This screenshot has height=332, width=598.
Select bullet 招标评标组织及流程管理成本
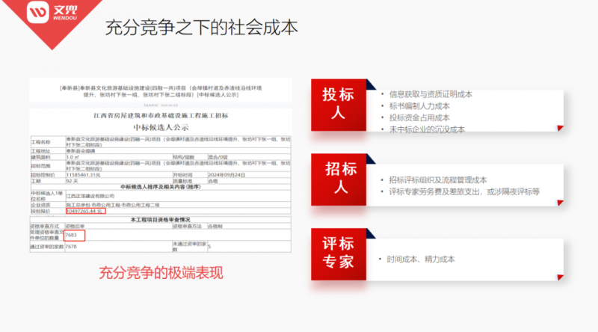tap(438, 180)
